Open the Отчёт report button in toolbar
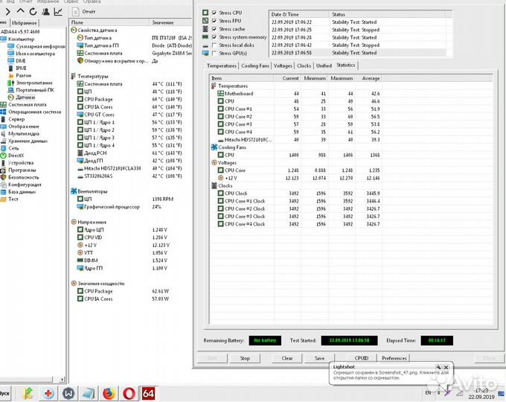The image size is (506, 402). coord(84,12)
